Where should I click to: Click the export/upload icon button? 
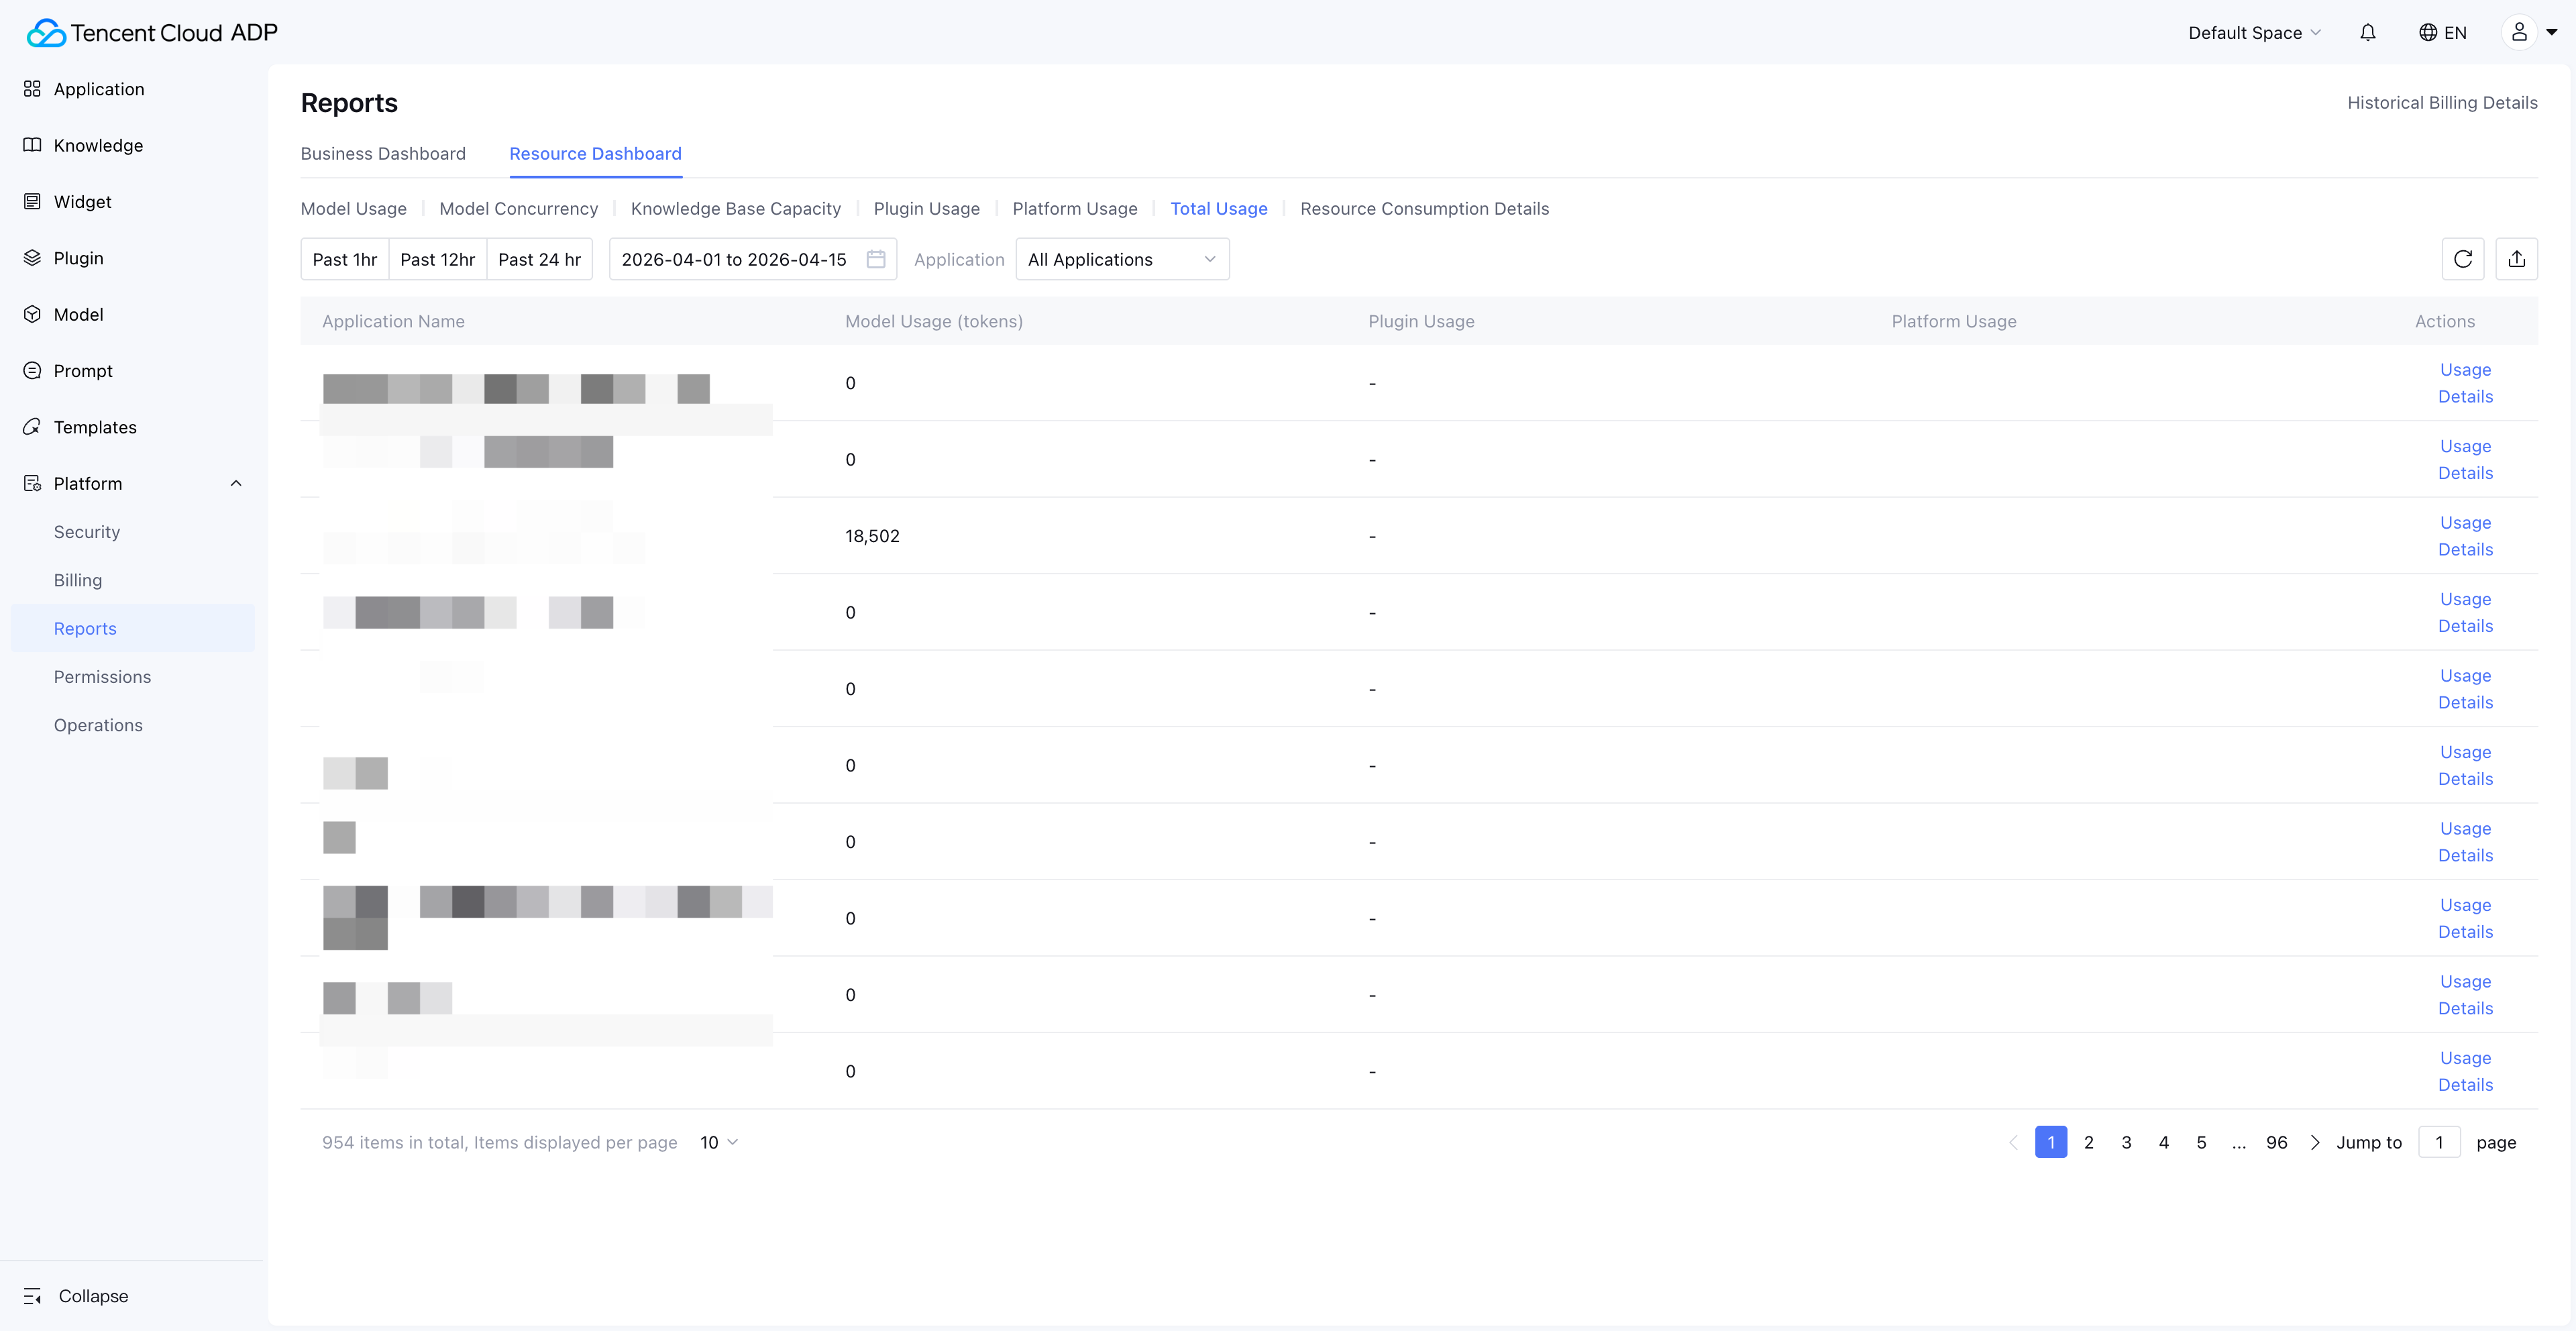pyautogui.click(x=2516, y=259)
